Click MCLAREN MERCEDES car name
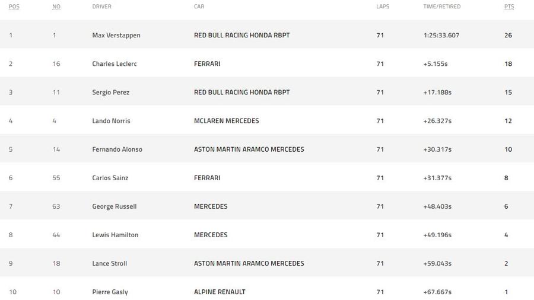Screen dimensions: 534x300 pos(227,121)
